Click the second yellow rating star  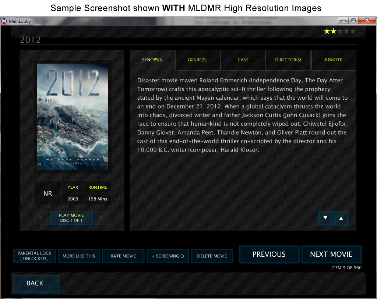point(333,31)
